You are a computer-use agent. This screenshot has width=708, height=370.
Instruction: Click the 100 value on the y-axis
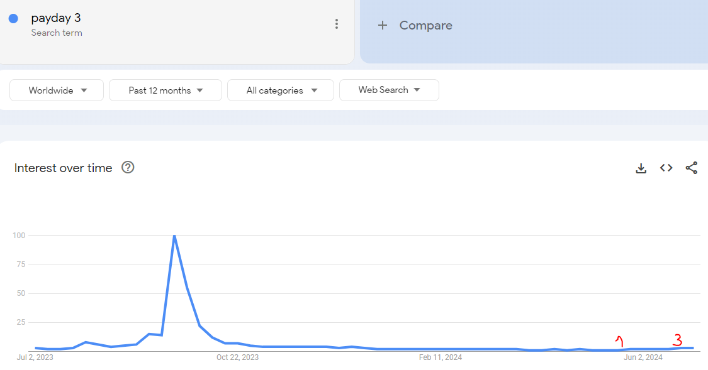[19, 235]
